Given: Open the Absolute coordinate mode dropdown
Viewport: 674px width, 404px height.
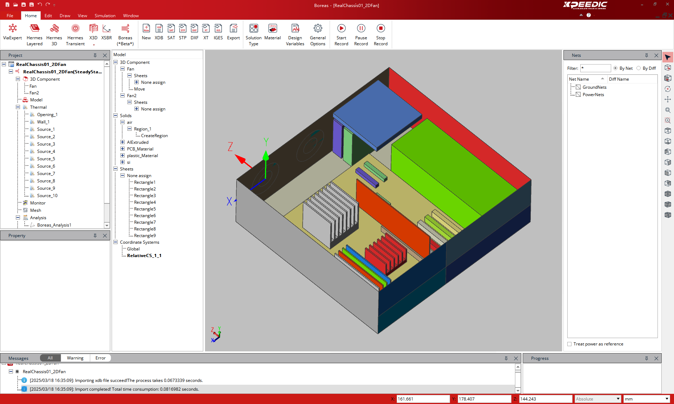Looking at the screenshot, I should (597, 399).
